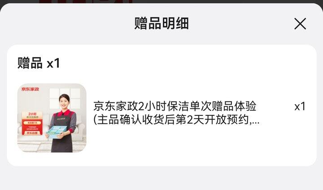Viewport: 323px width, 190px height.
Task: Click the gray area below the gift card
Action: coord(161,178)
